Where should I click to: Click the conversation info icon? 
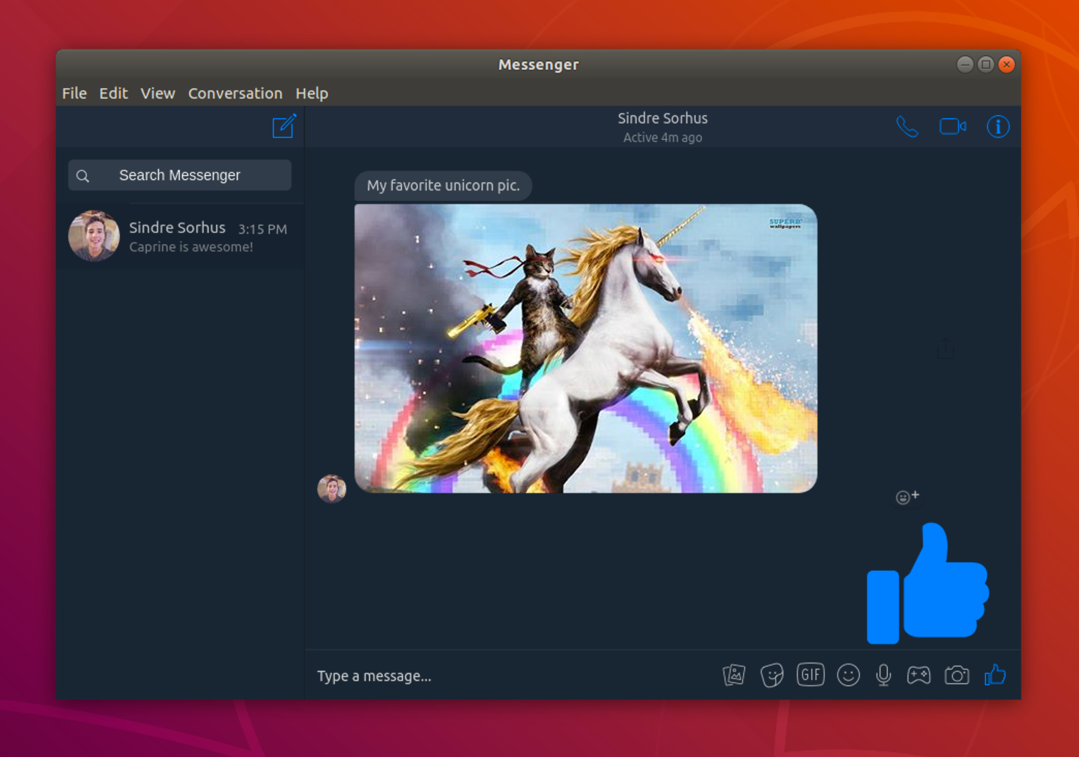point(999,126)
